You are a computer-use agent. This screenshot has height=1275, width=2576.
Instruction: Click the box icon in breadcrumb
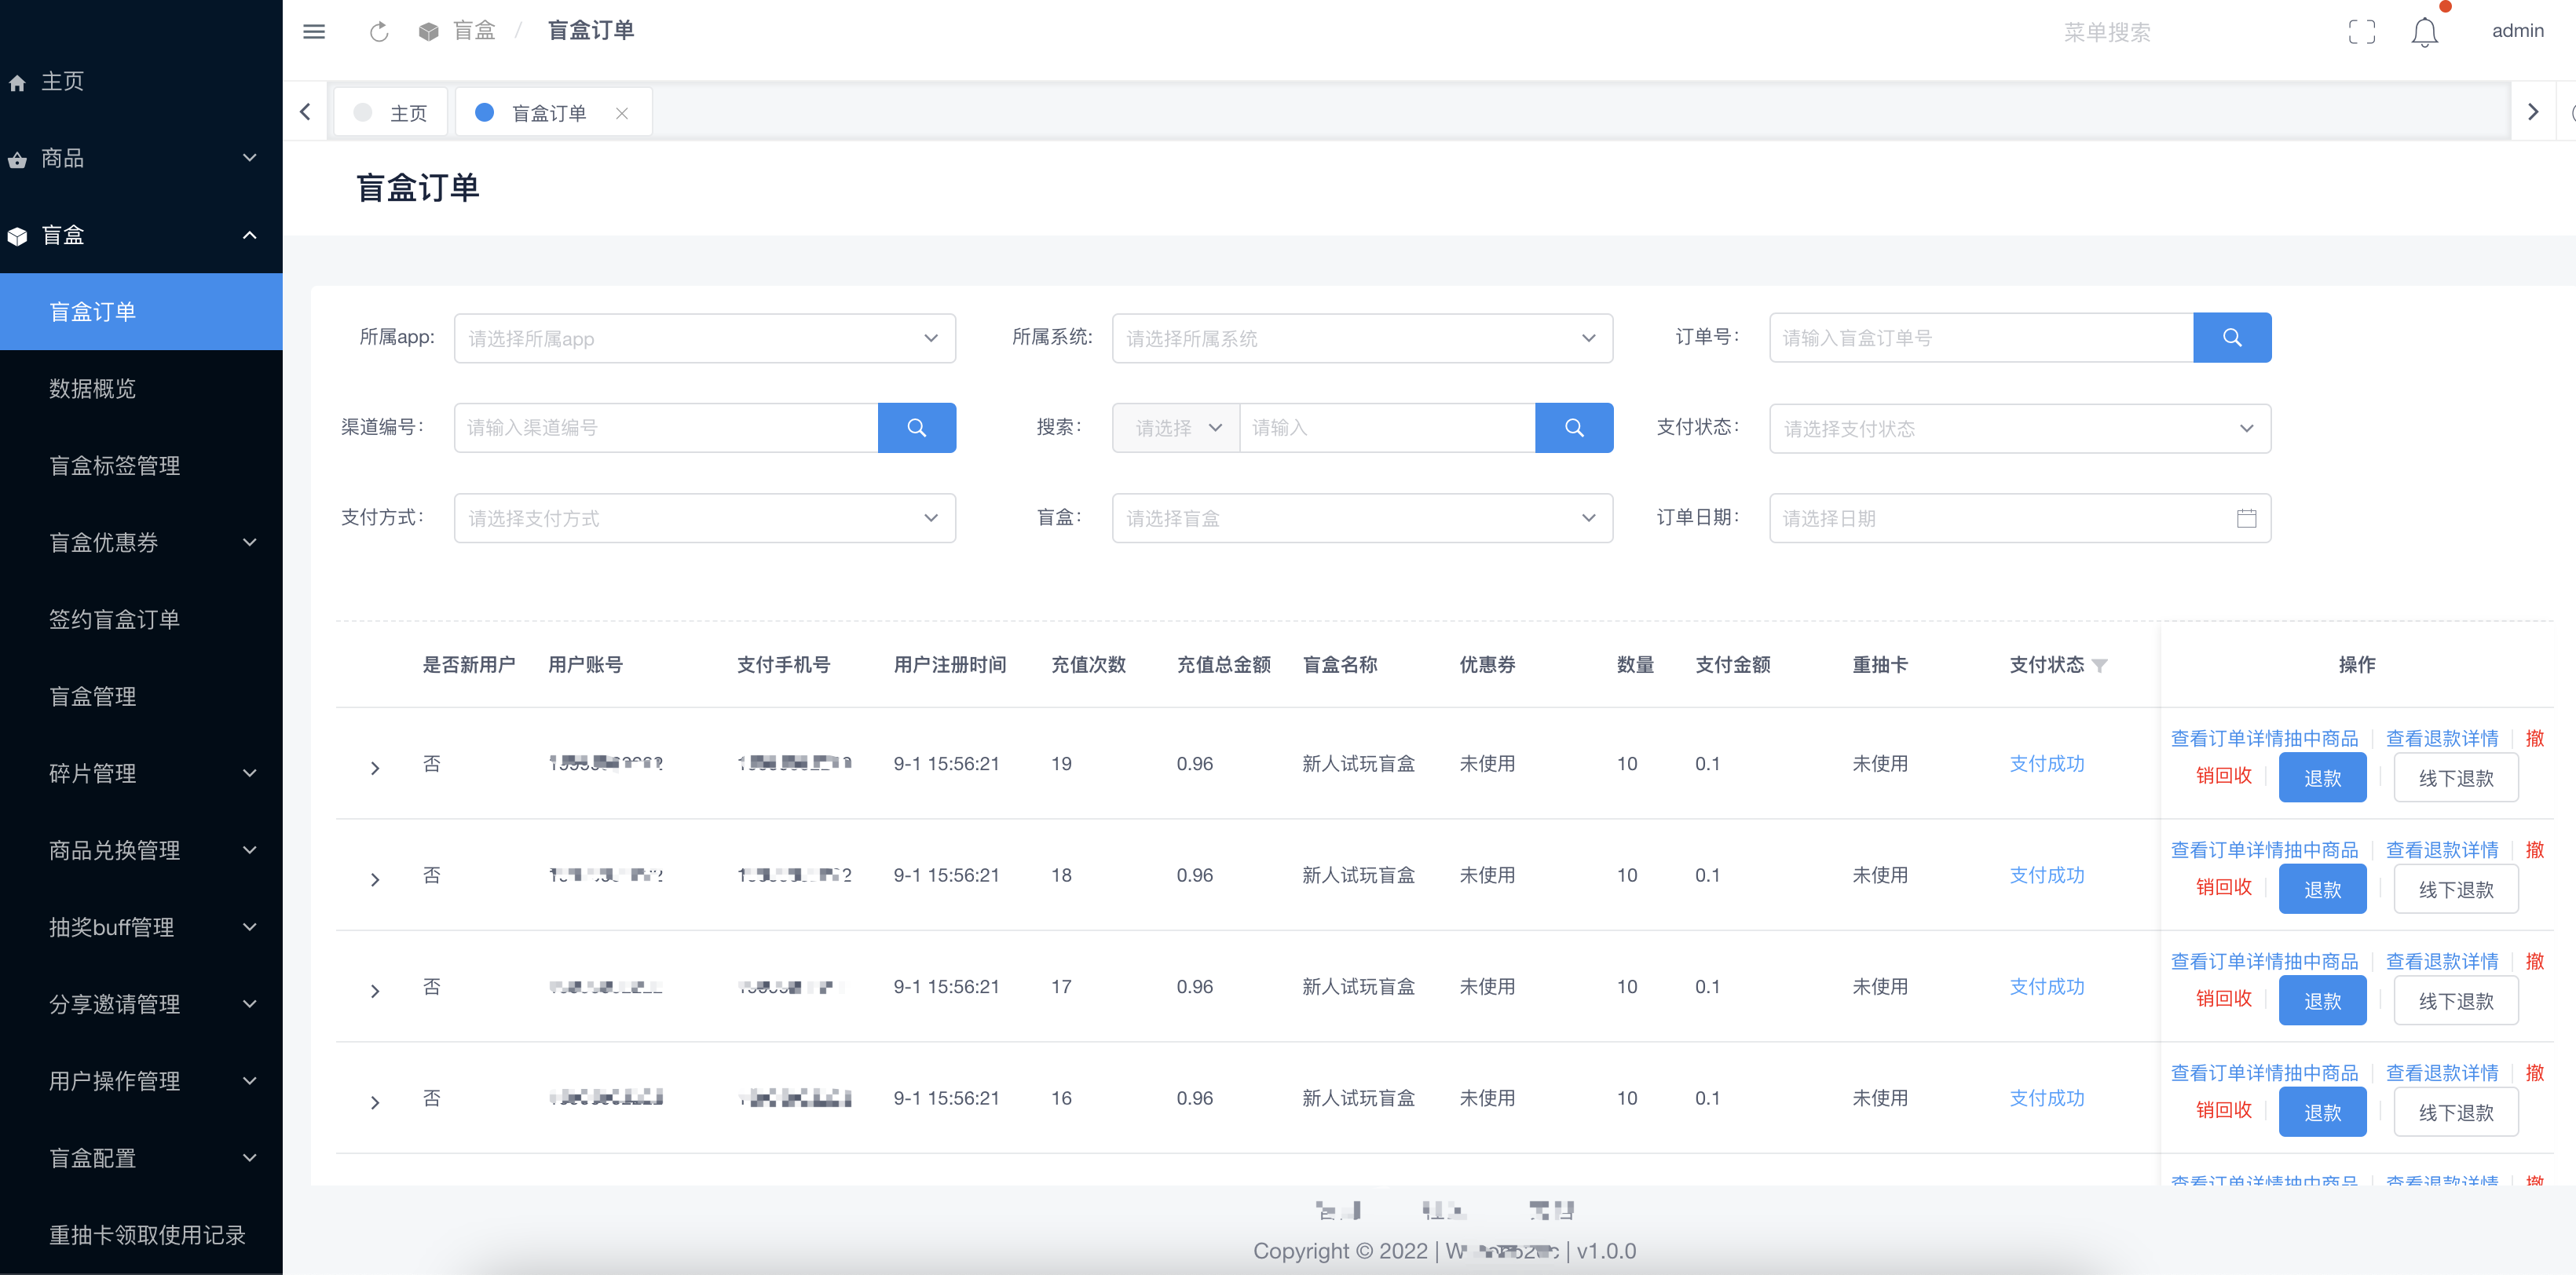coord(429,31)
